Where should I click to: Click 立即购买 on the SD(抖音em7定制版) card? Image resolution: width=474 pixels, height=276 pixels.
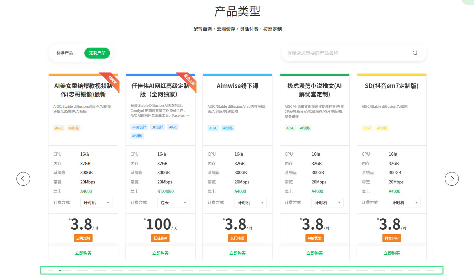point(392,253)
